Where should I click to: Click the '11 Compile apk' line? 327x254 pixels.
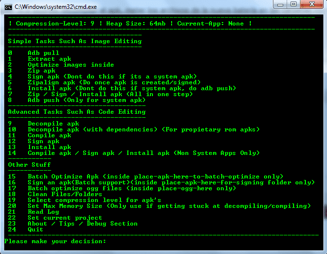point(40,135)
